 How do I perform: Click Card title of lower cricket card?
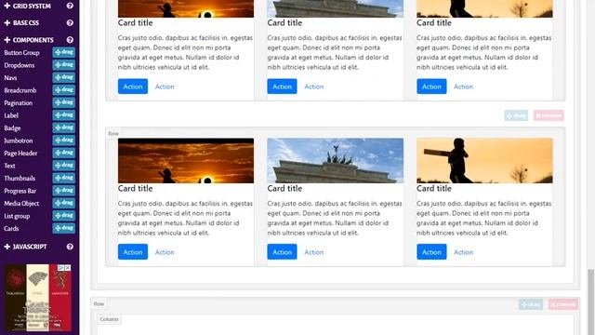tap(434, 188)
